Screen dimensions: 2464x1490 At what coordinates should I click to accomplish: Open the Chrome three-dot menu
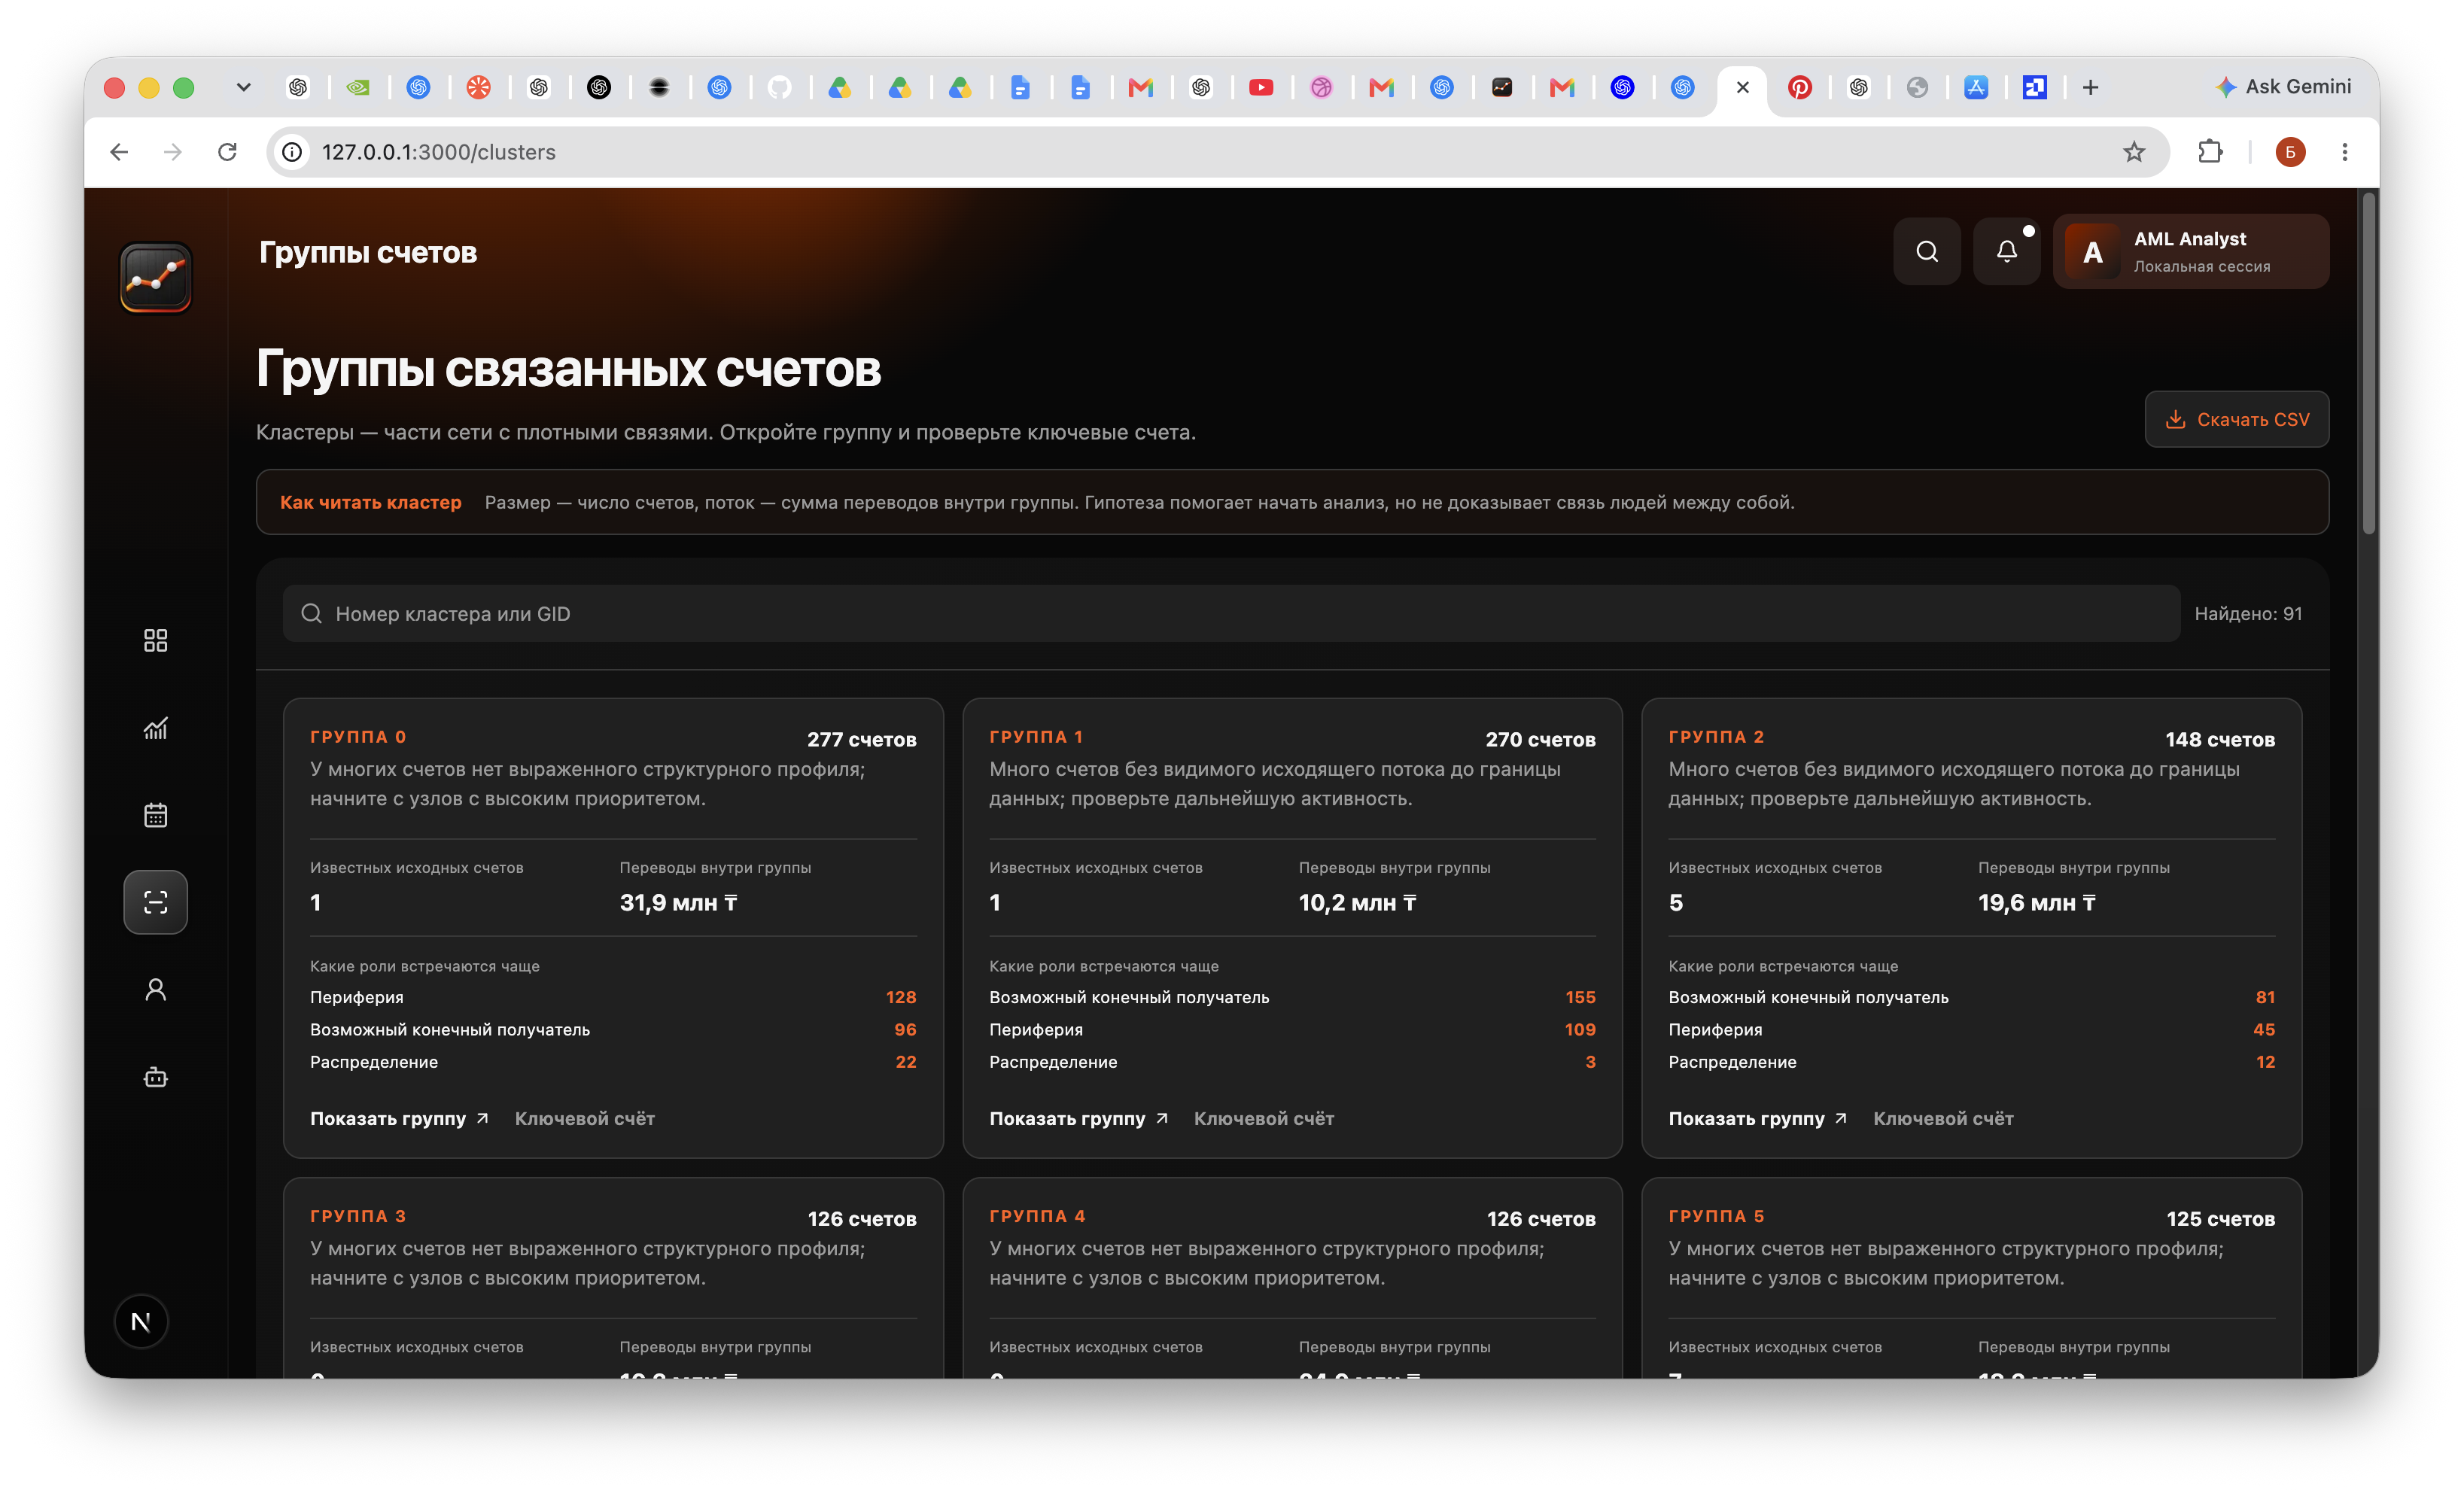(2344, 152)
